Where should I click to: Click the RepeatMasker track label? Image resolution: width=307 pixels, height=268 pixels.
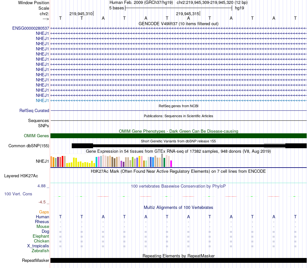coord(36,261)
